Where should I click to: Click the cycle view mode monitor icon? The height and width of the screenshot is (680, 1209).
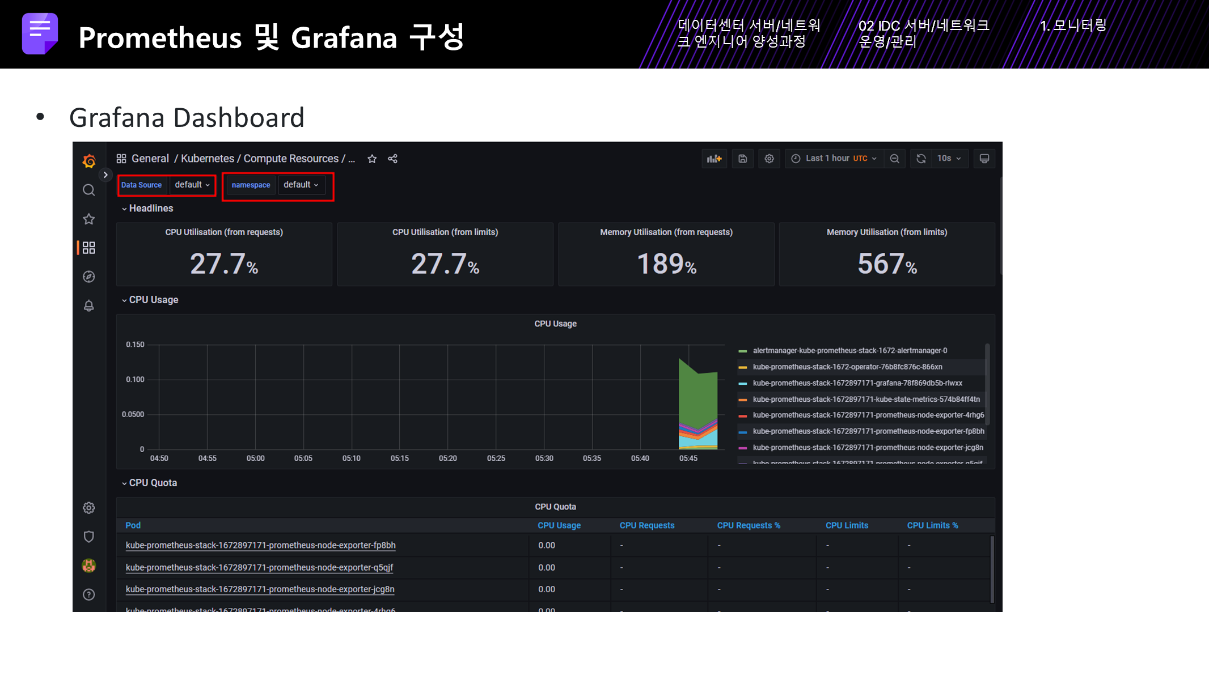pos(984,159)
